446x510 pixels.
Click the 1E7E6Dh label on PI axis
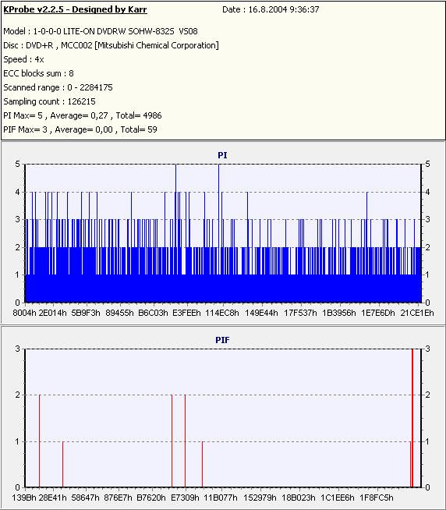point(378,313)
